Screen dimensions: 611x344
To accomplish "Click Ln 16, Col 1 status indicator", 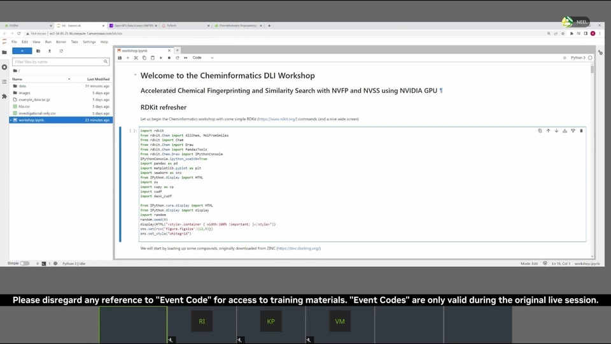I will [561, 264].
